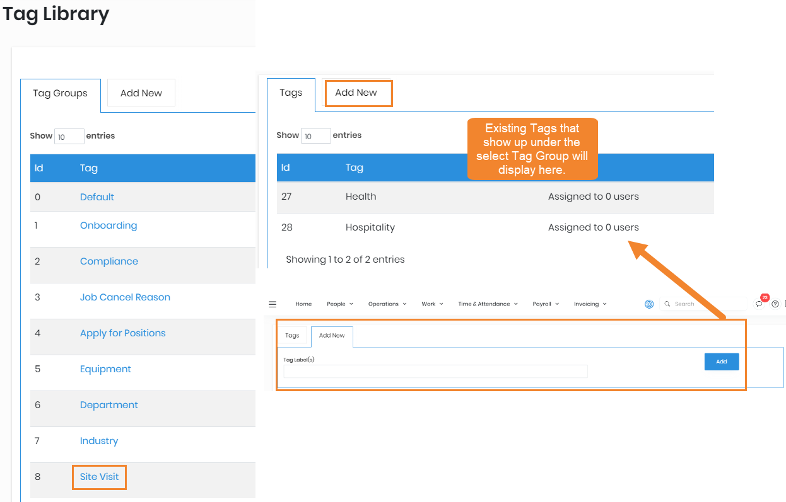This screenshot has width=786, height=502.
Task: Click the blue circular logo icon
Action: 648,304
